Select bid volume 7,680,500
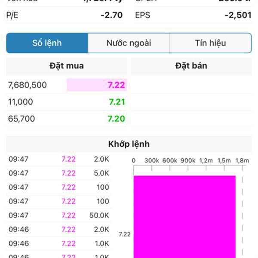Screen dimensions: 258x258 pyautogui.click(x=28, y=85)
